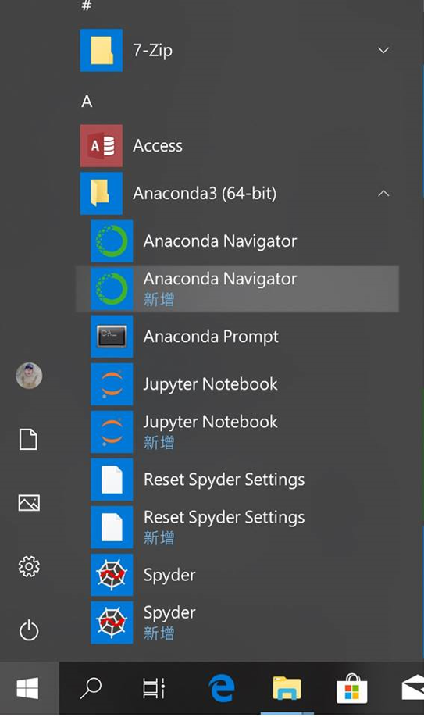
Task: Launch Anaconda Prompt from its terminal icon
Action: (112, 337)
